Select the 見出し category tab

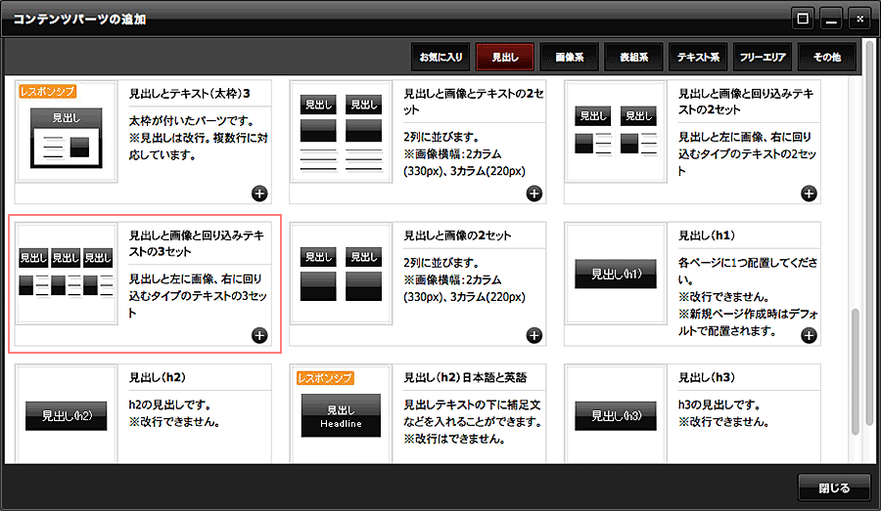pyautogui.click(x=504, y=57)
